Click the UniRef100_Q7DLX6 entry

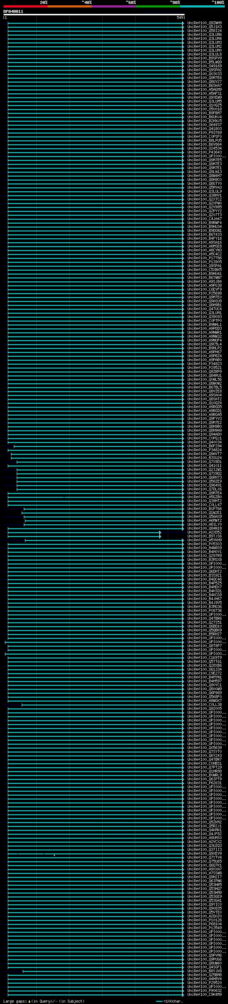pyautogui.click(x=204, y=489)
